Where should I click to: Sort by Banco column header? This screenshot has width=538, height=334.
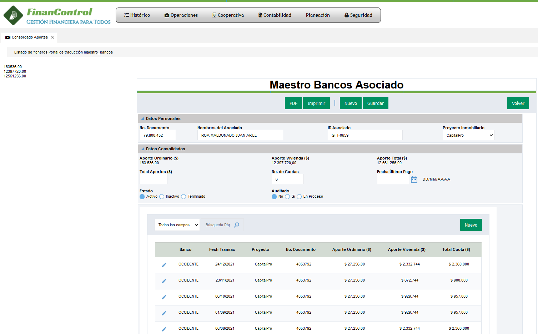[x=185, y=249]
